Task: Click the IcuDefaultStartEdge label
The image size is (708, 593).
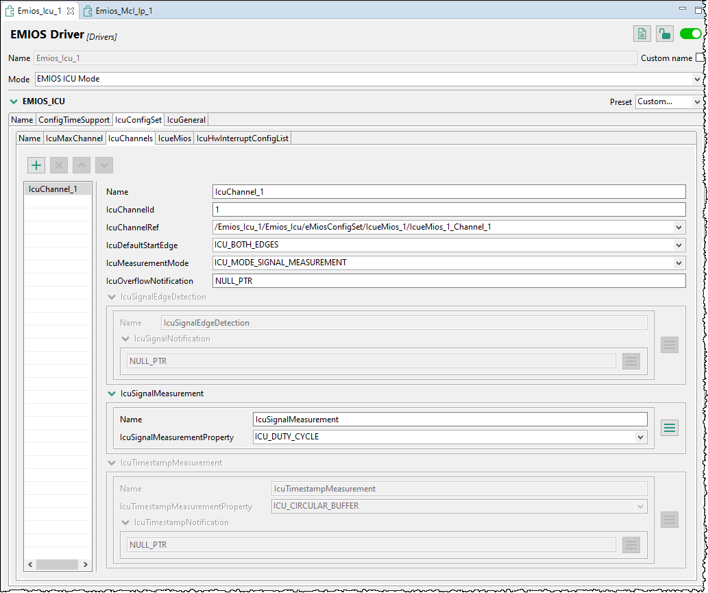Action: (142, 245)
